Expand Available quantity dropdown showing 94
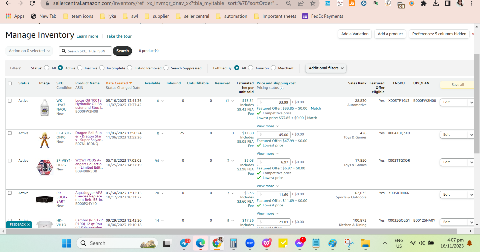 click(x=159, y=161)
